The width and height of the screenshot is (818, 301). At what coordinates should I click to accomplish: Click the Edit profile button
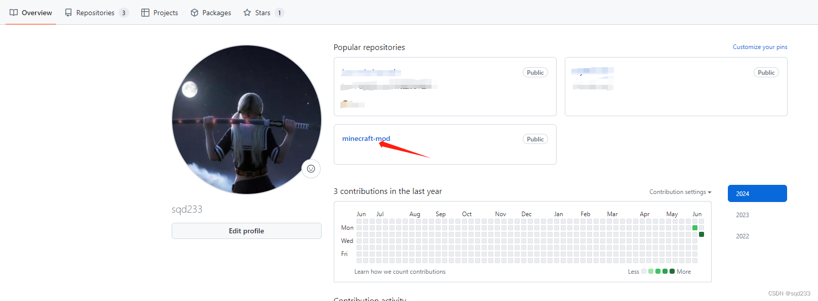point(247,231)
